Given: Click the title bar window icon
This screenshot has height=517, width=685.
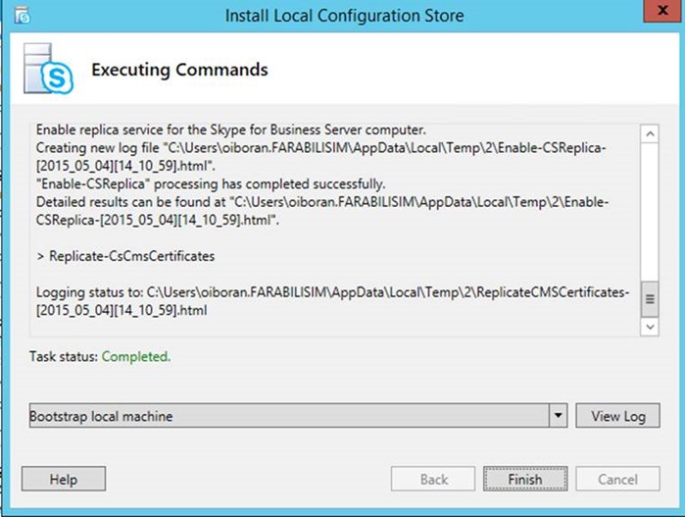Looking at the screenshot, I should pos(22,16).
